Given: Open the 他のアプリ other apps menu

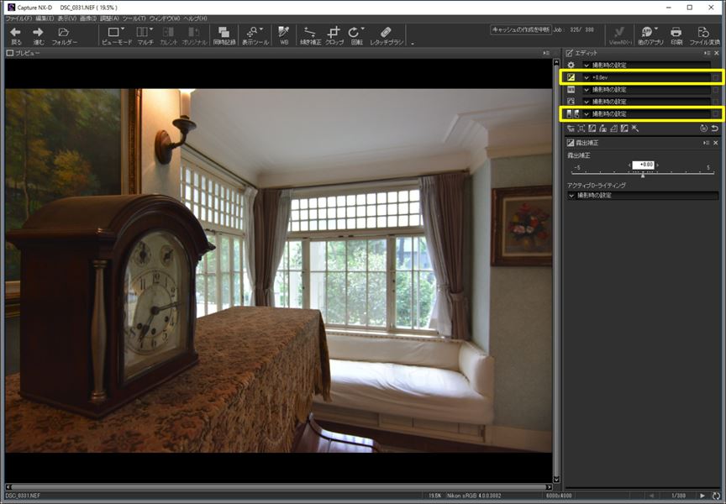Looking at the screenshot, I should coord(650,35).
